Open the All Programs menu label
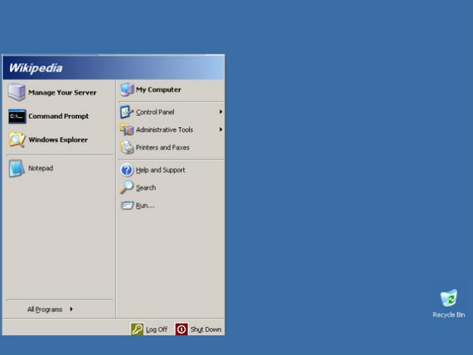 pyautogui.click(x=45, y=310)
